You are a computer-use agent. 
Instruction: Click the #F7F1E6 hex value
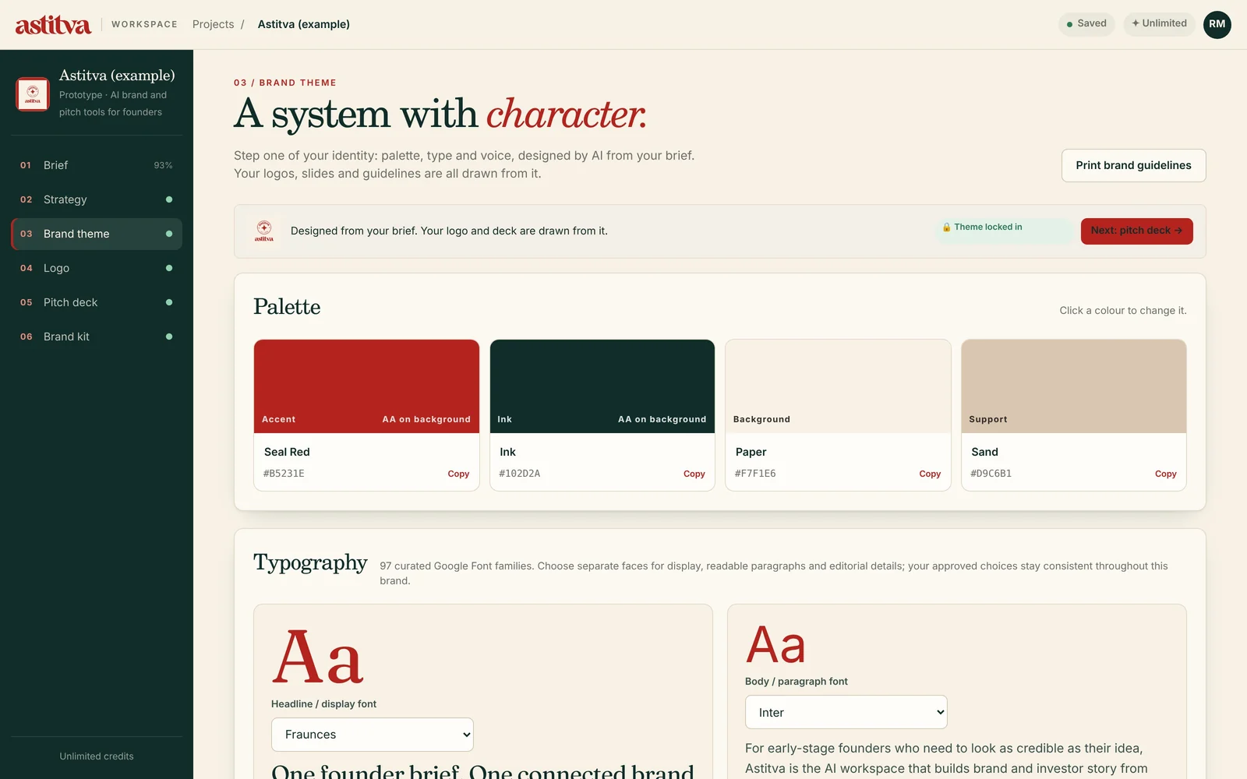click(x=755, y=474)
